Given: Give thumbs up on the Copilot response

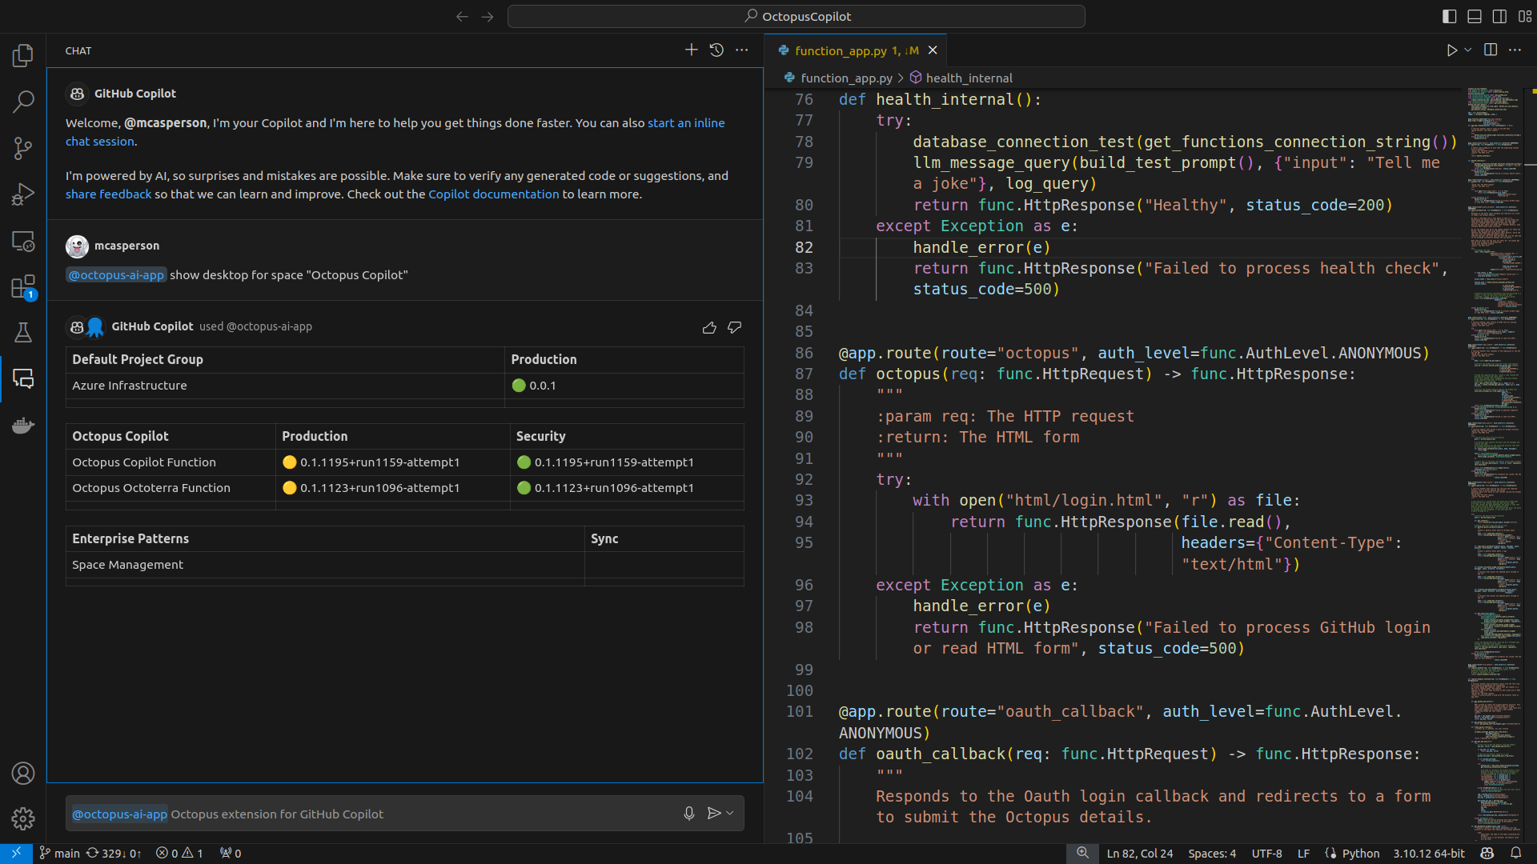Looking at the screenshot, I should point(709,327).
